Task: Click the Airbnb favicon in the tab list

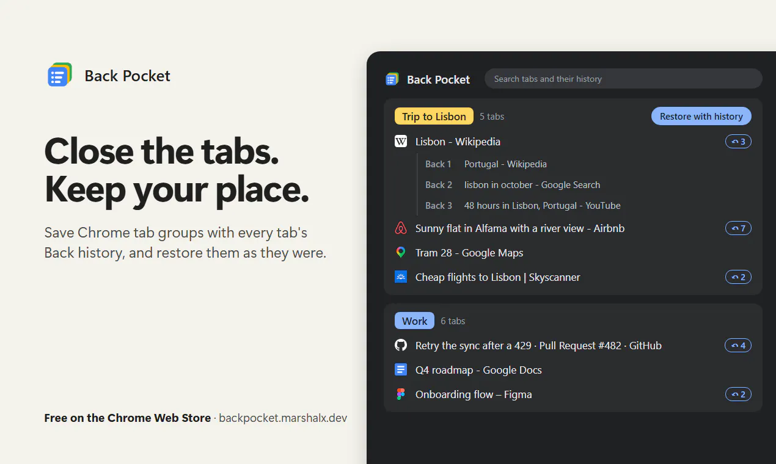Action: pyautogui.click(x=401, y=228)
